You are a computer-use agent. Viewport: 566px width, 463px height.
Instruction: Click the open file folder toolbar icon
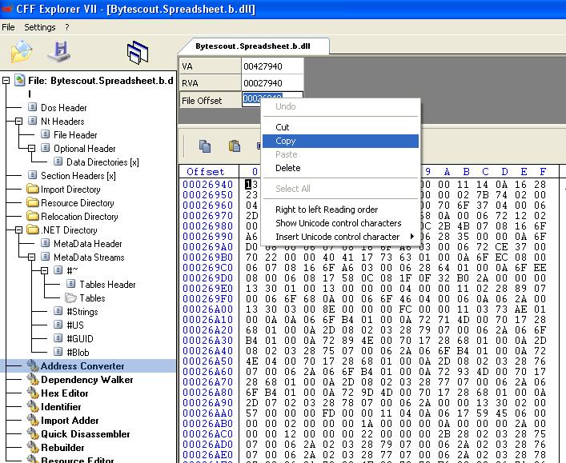[22, 51]
